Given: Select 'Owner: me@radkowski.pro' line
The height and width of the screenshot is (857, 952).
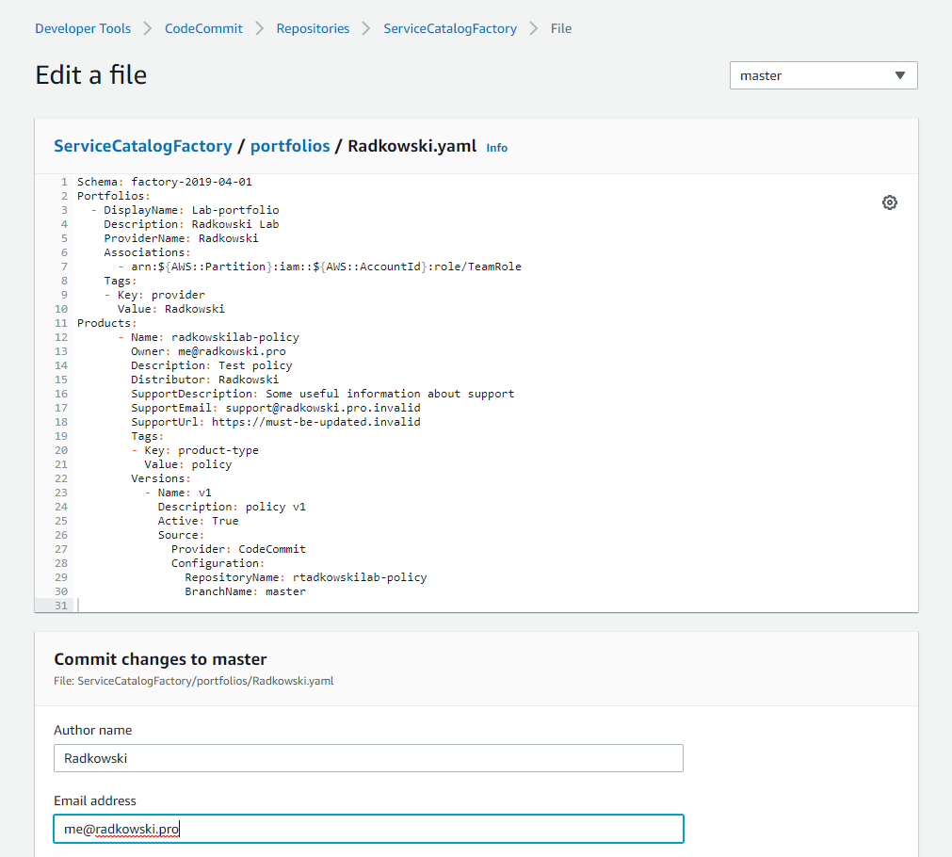Looking at the screenshot, I should coord(208,351).
